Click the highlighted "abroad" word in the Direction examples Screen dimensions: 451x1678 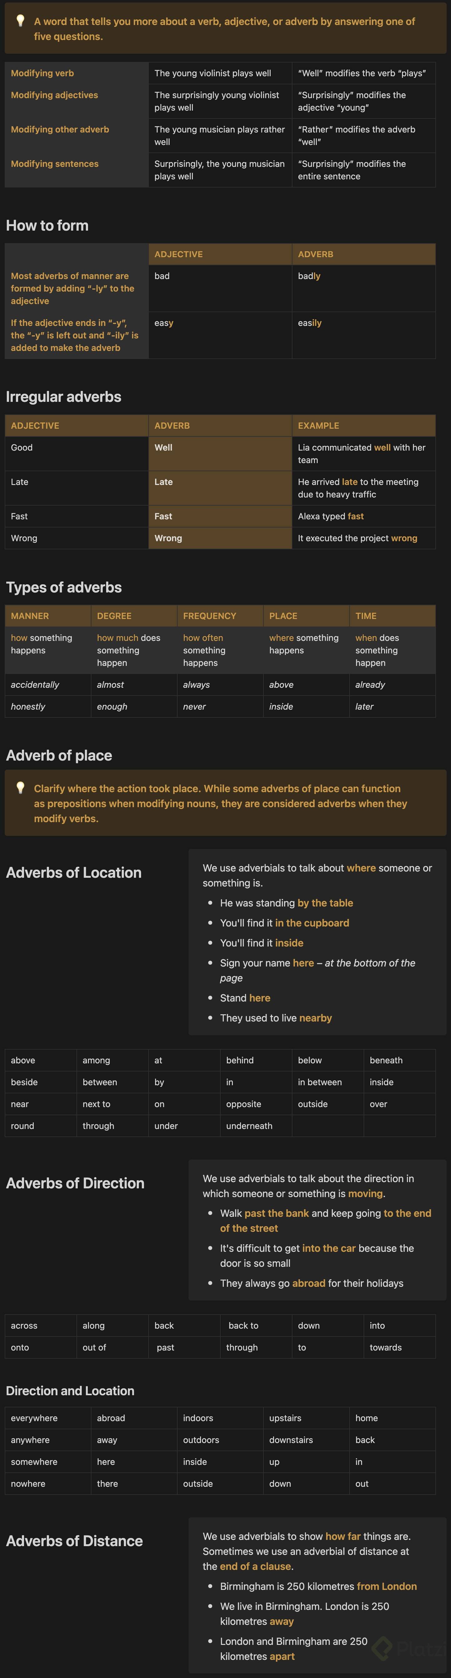[308, 1283]
